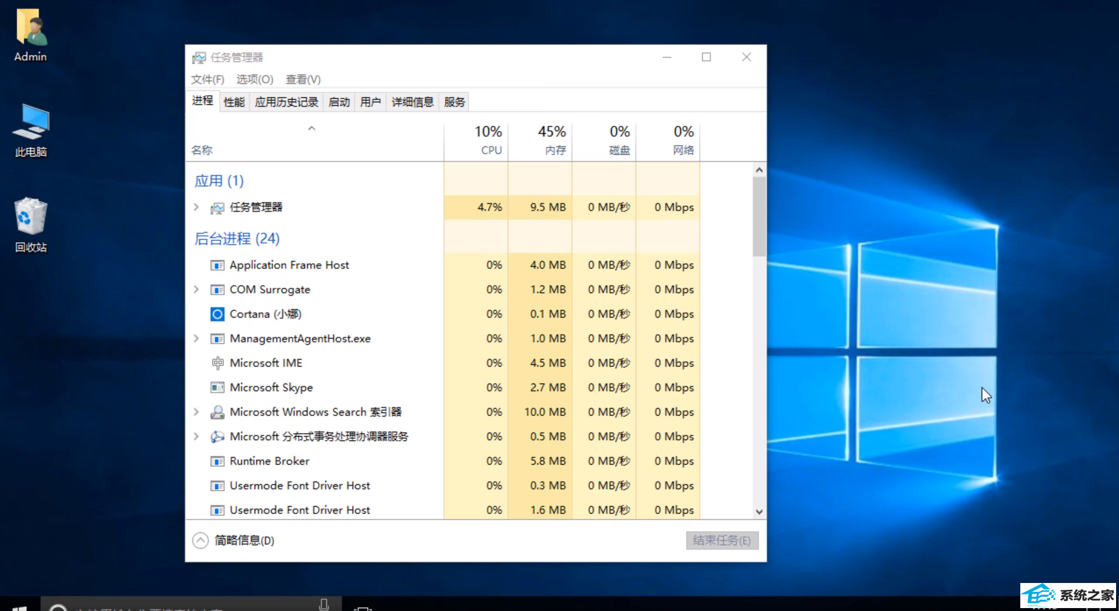Click the scrollbar up arrow
1119x611 pixels.
tap(759, 170)
